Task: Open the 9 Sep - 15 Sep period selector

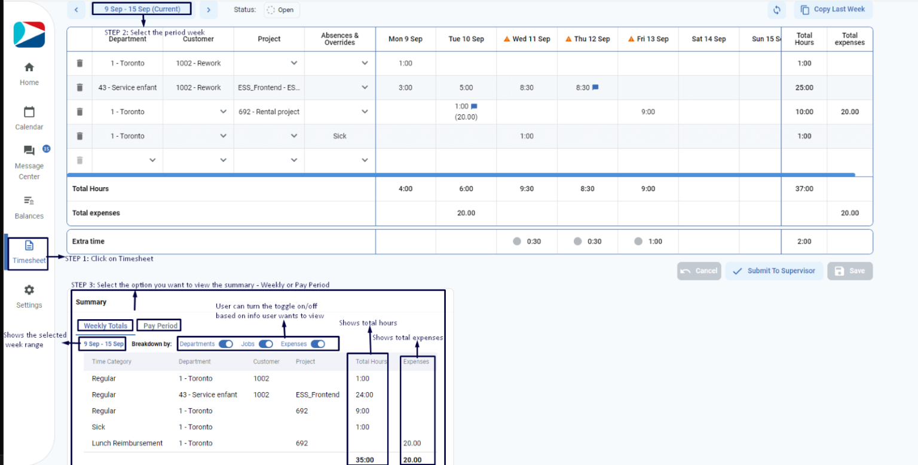Action: [142, 9]
